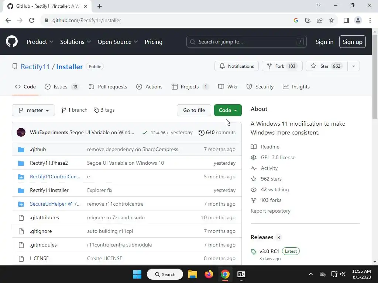Open the .gitmodules file
Viewport: 378px width, 283px height.
(x=43, y=245)
